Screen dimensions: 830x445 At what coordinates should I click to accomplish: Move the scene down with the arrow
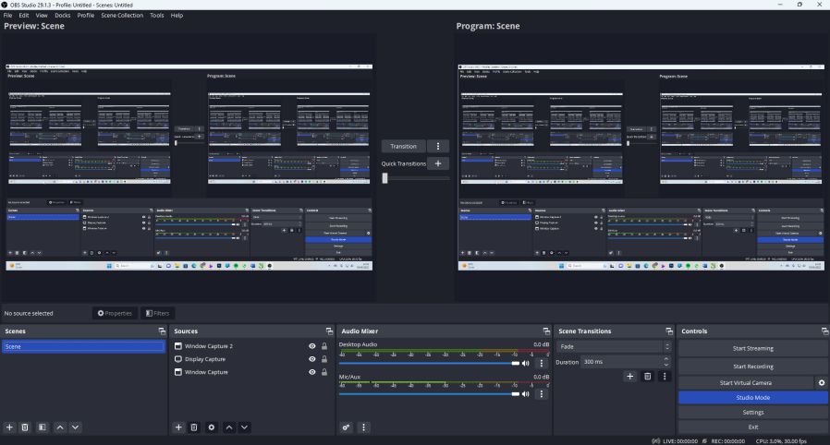tap(75, 427)
